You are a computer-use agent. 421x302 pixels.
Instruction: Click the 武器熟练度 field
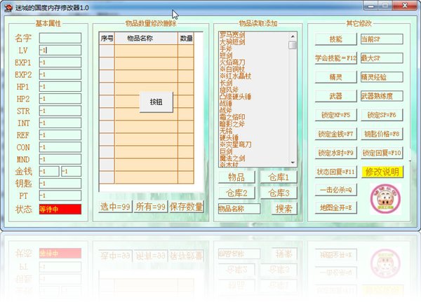click(x=382, y=96)
